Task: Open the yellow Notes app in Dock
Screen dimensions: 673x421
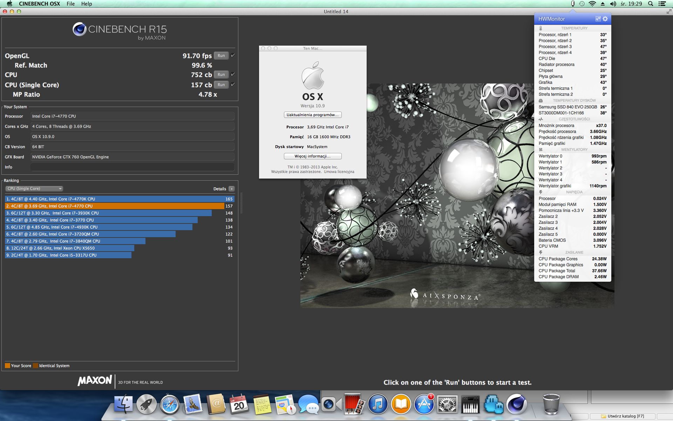Action: (x=262, y=404)
